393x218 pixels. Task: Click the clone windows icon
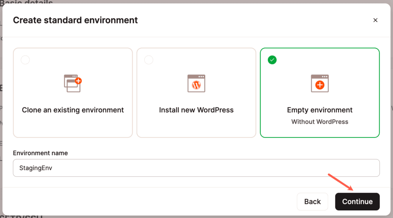click(73, 84)
